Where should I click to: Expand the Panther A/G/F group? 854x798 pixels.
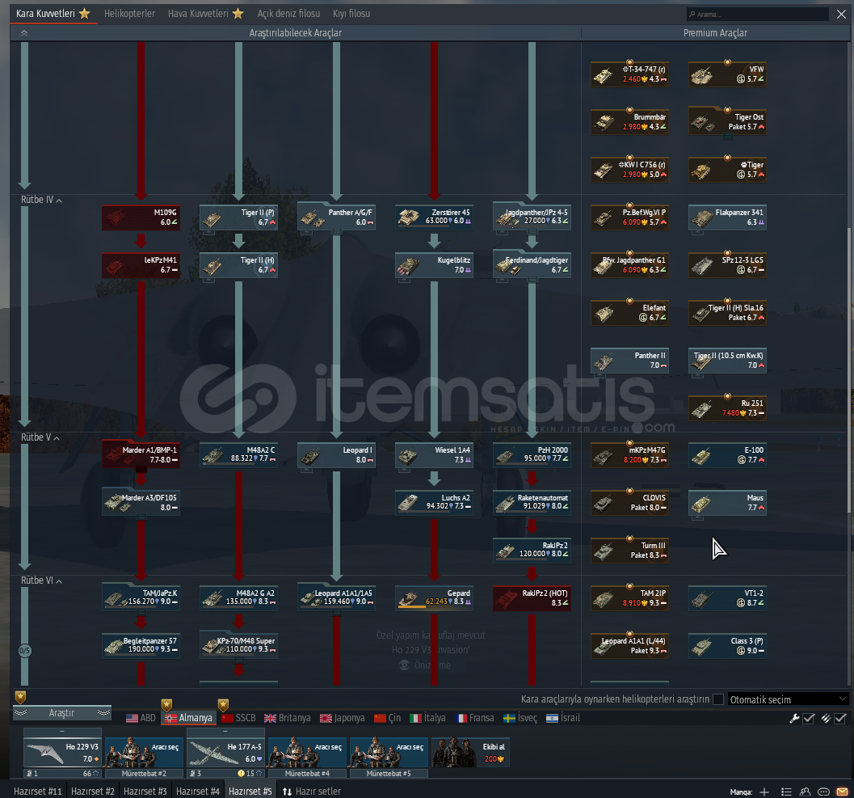pyautogui.click(x=337, y=232)
